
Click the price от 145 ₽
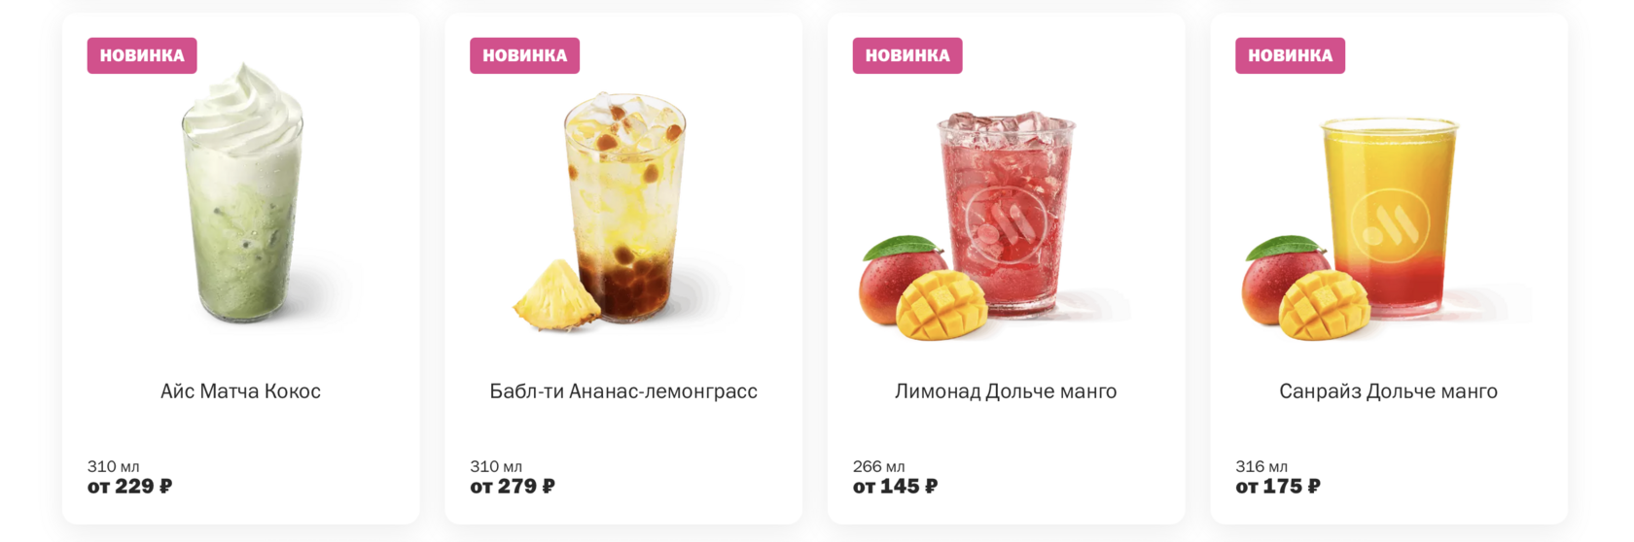click(x=895, y=487)
